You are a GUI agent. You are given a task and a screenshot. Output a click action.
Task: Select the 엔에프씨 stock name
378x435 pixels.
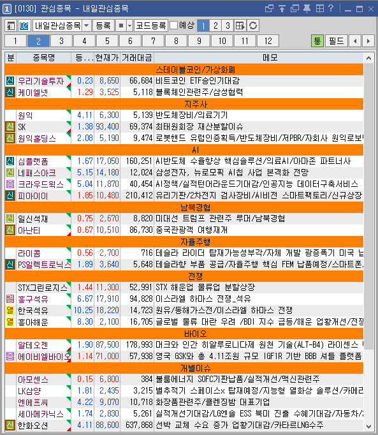(x=33, y=402)
